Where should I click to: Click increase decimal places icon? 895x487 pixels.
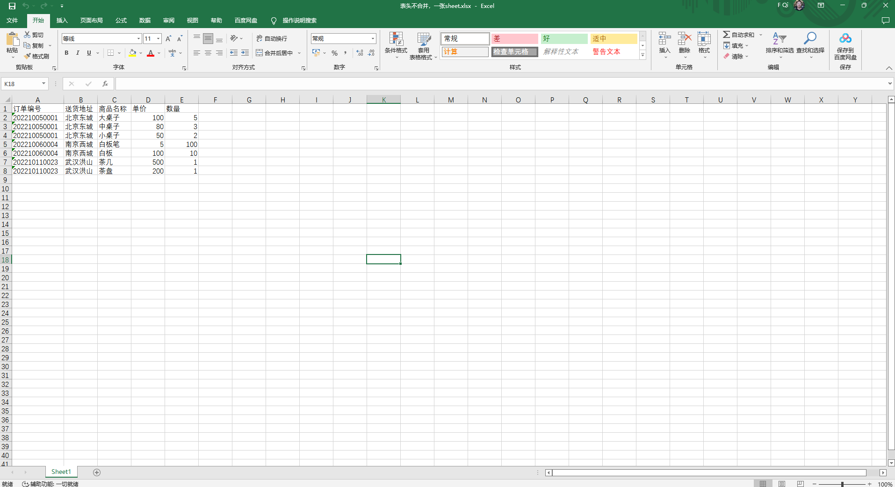coord(360,53)
